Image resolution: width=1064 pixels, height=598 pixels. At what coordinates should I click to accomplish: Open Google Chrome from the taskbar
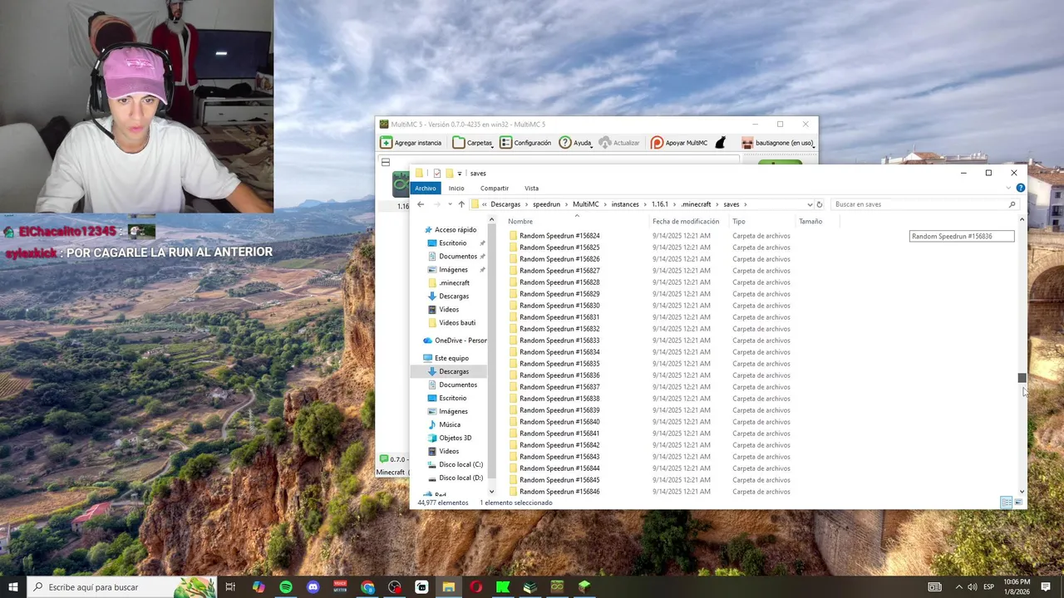pyautogui.click(x=367, y=587)
